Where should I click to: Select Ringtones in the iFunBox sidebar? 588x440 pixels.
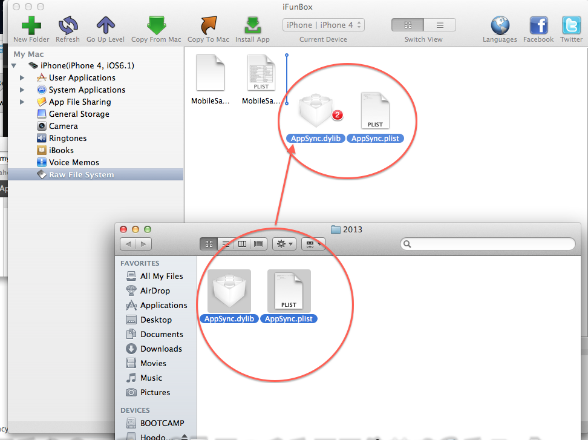[x=68, y=138]
